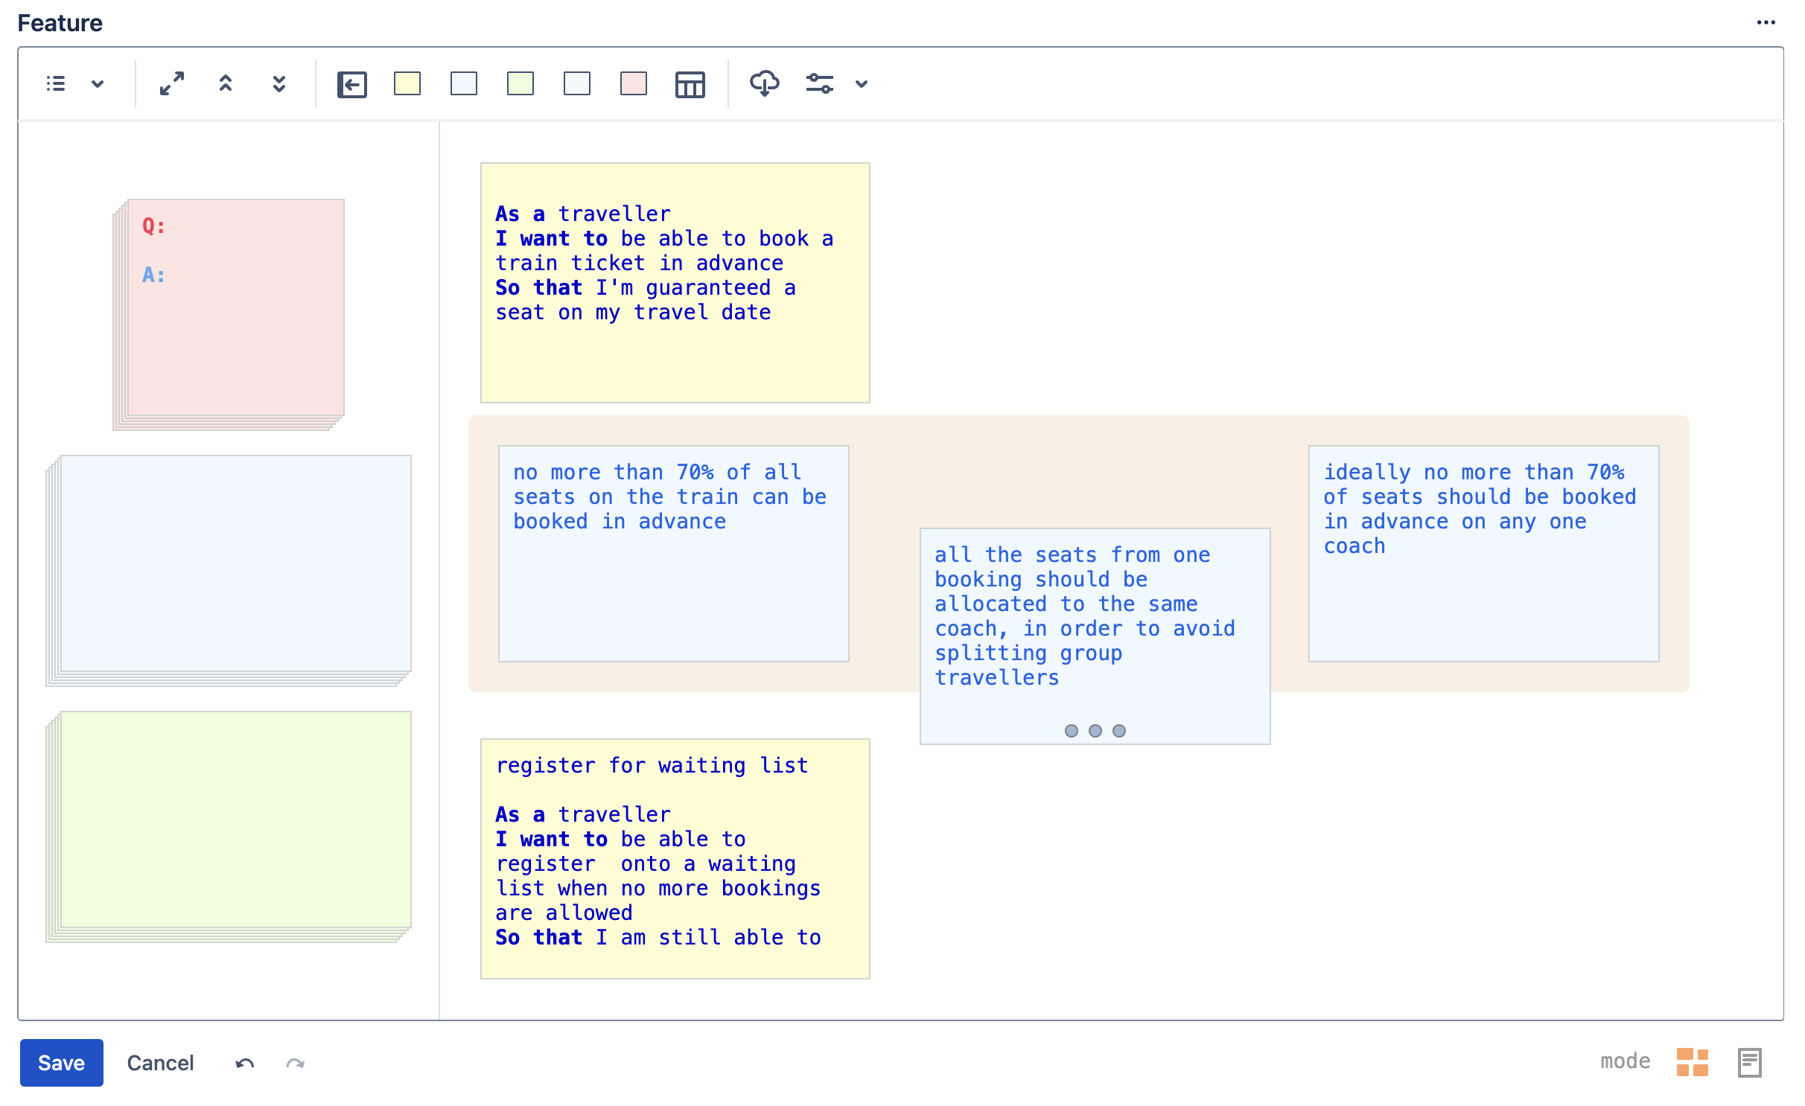Switch to document text mode
Screen dimensions: 1805x1106
[x=1749, y=1062]
